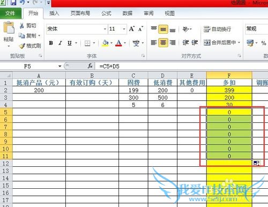Open Font group dialog launcher

(x=143, y=56)
